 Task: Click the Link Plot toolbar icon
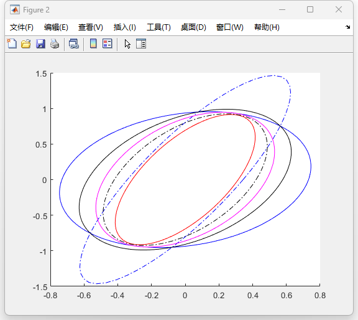pos(74,44)
